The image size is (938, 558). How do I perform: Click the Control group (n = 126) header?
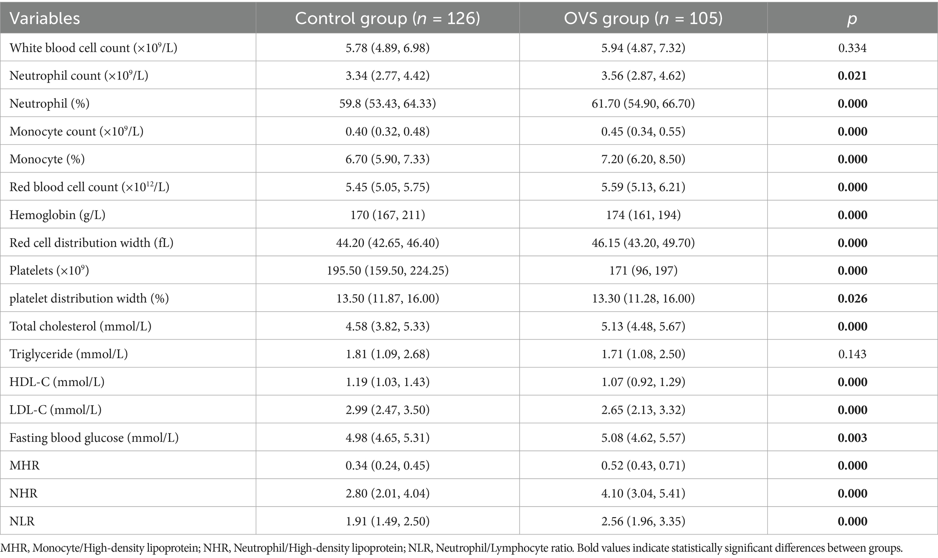pyautogui.click(x=387, y=19)
